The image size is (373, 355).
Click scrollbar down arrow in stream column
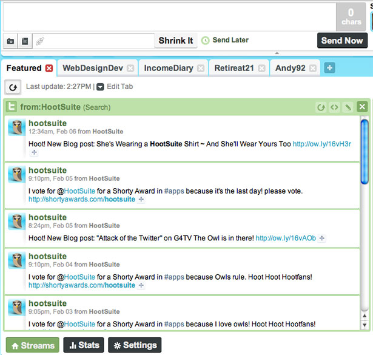pyautogui.click(x=364, y=325)
